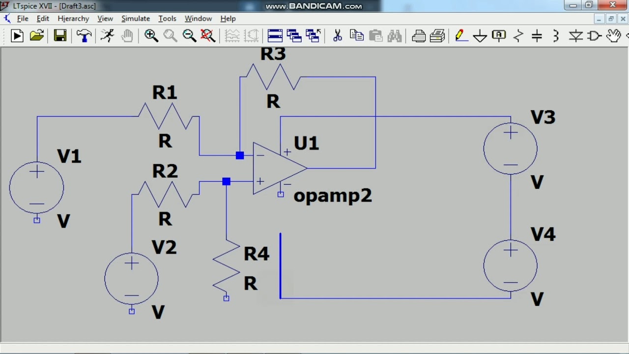Viewport: 629px width, 354px height.
Task: Open the File menu
Action: 23,19
